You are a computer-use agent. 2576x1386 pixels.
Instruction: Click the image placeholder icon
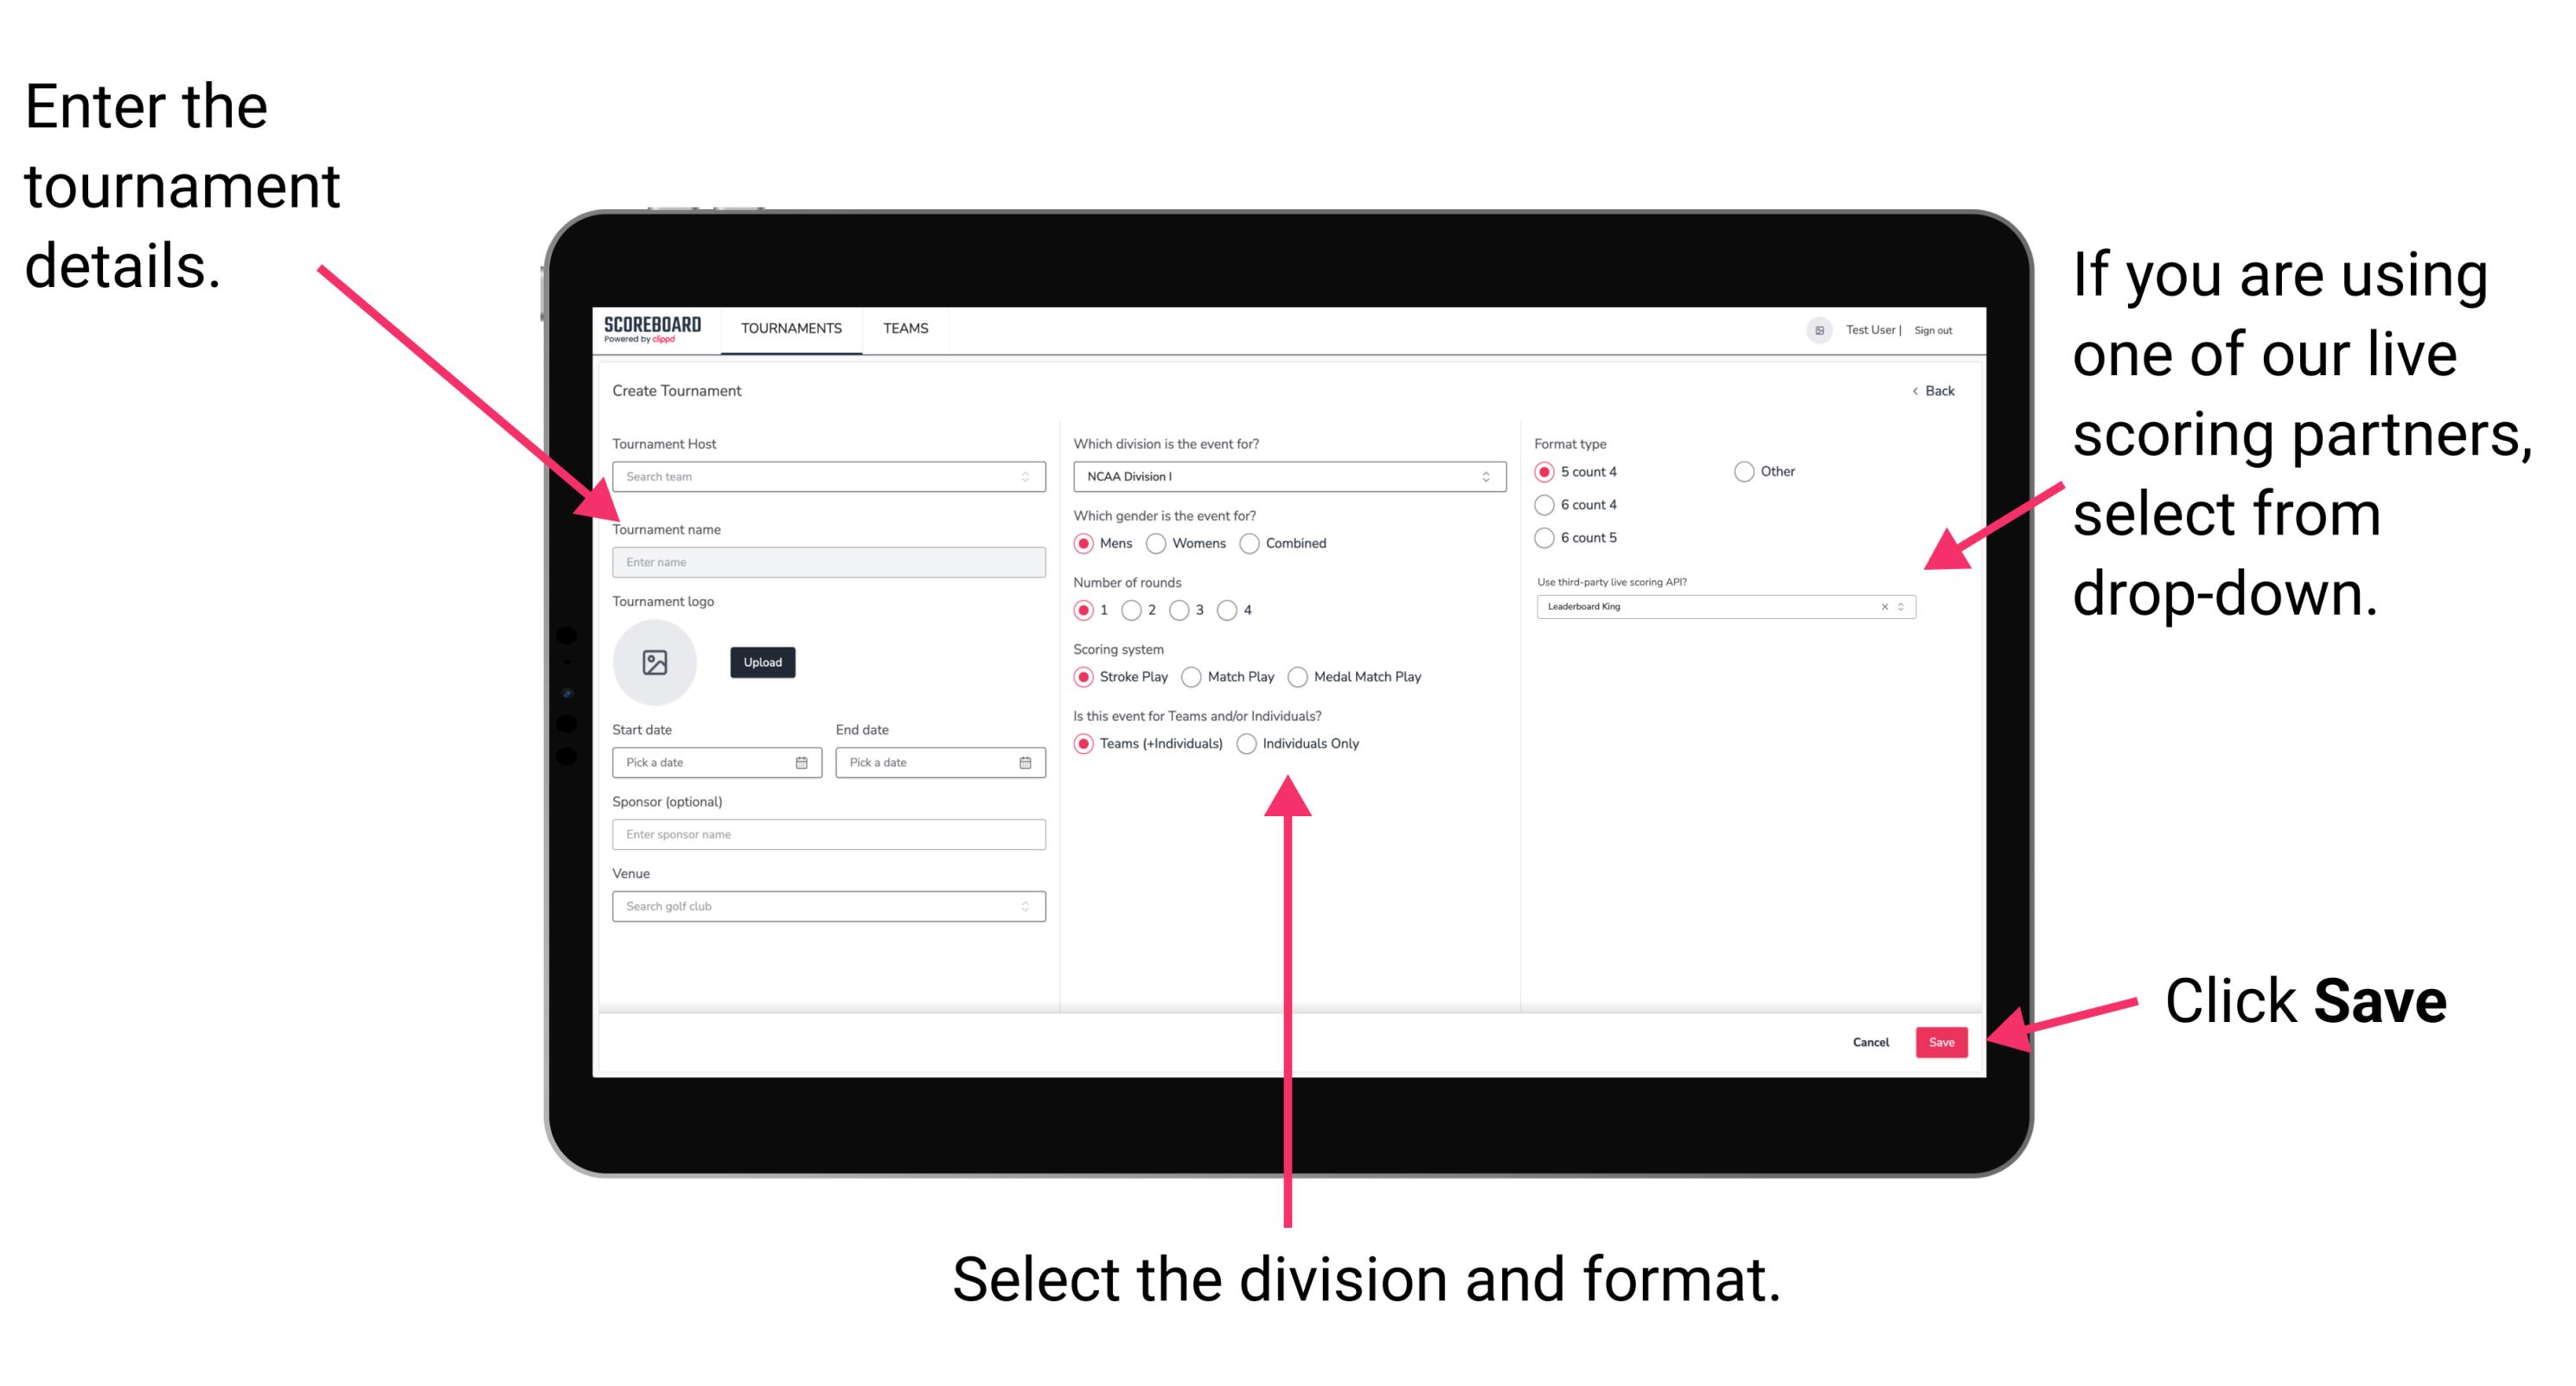[657, 662]
